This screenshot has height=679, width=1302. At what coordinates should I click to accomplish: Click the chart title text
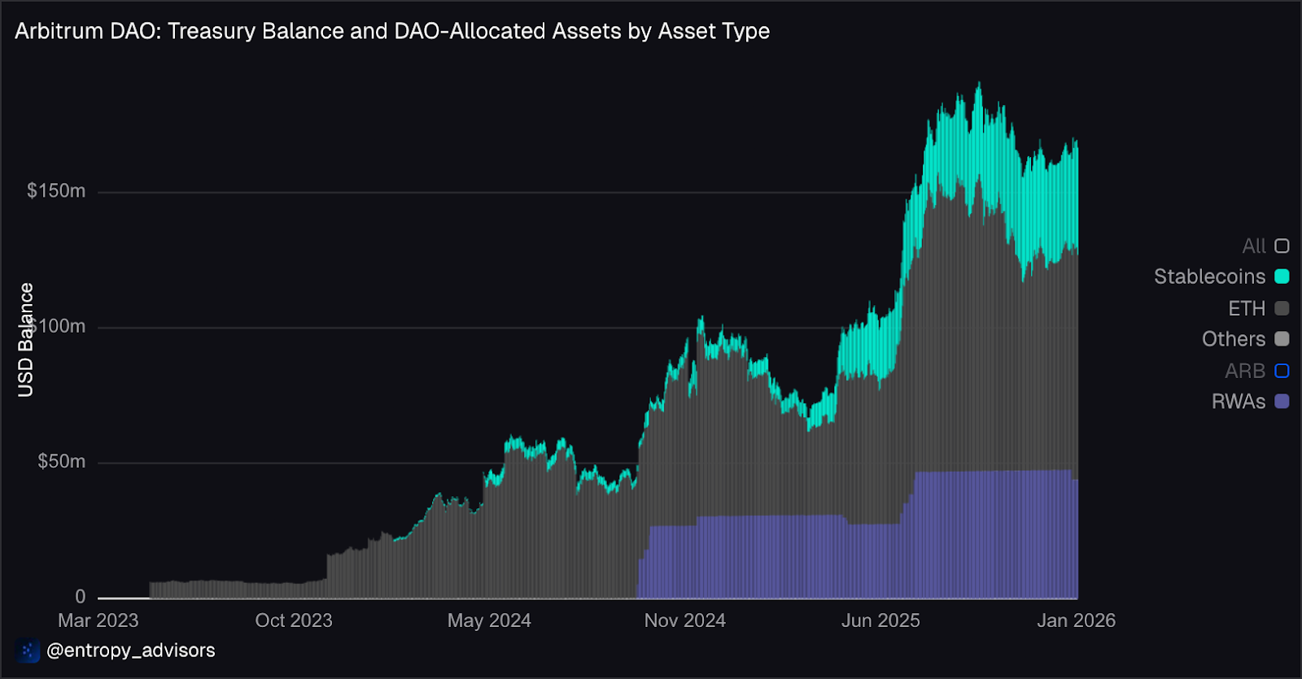point(392,31)
